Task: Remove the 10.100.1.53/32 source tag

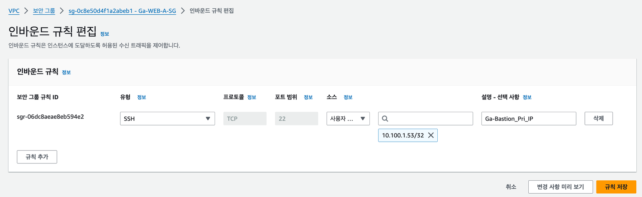Action: pyautogui.click(x=431, y=135)
